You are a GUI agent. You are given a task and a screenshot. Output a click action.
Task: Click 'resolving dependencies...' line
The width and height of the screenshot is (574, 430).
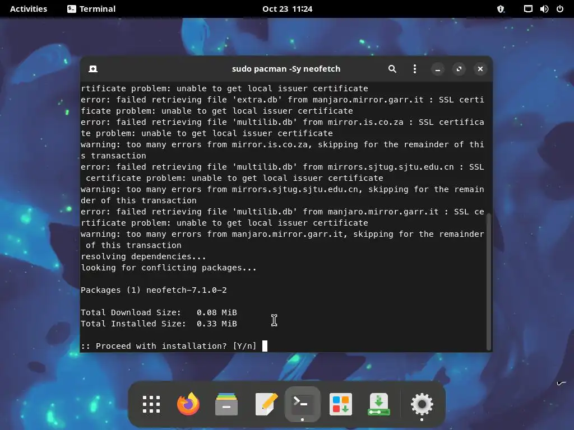[x=143, y=256]
